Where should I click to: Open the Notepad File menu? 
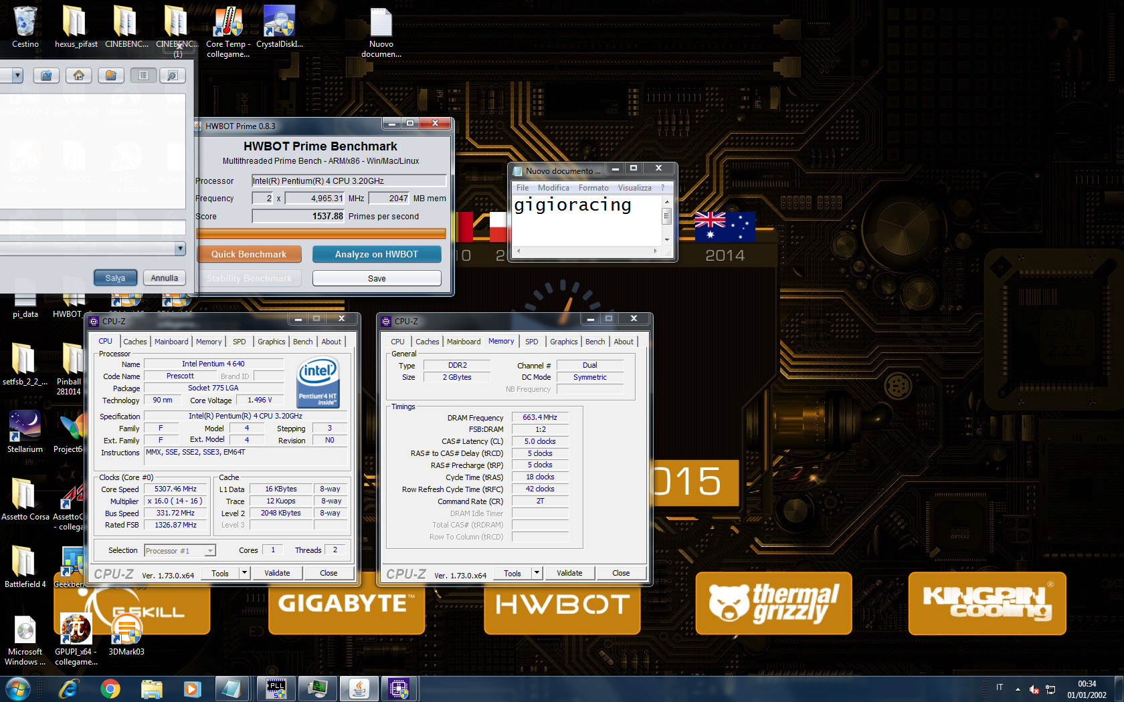tap(523, 188)
